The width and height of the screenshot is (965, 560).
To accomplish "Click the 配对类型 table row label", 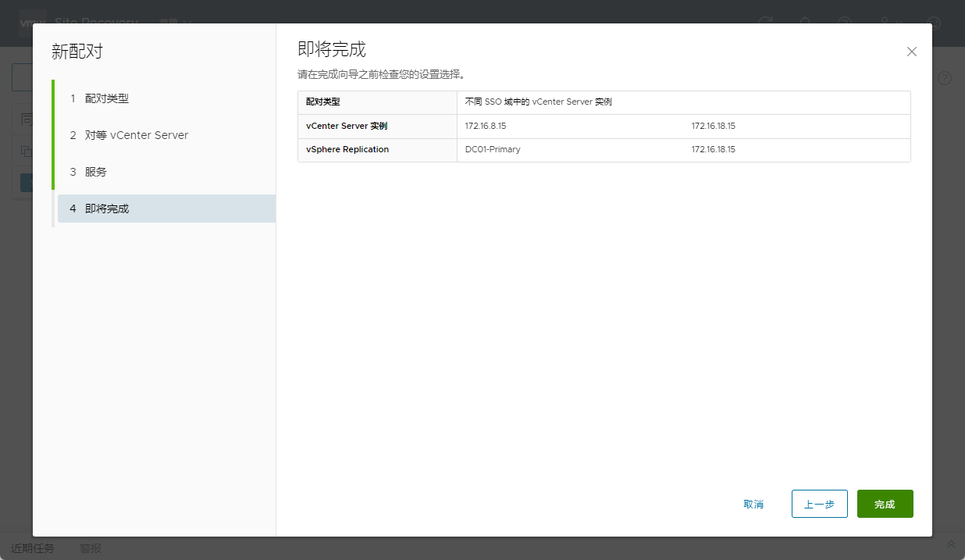I will click(x=323, y=102).
